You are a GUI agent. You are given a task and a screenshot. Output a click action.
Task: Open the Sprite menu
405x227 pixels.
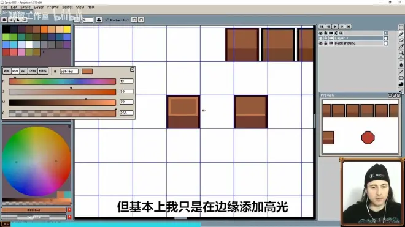[25, 7]
